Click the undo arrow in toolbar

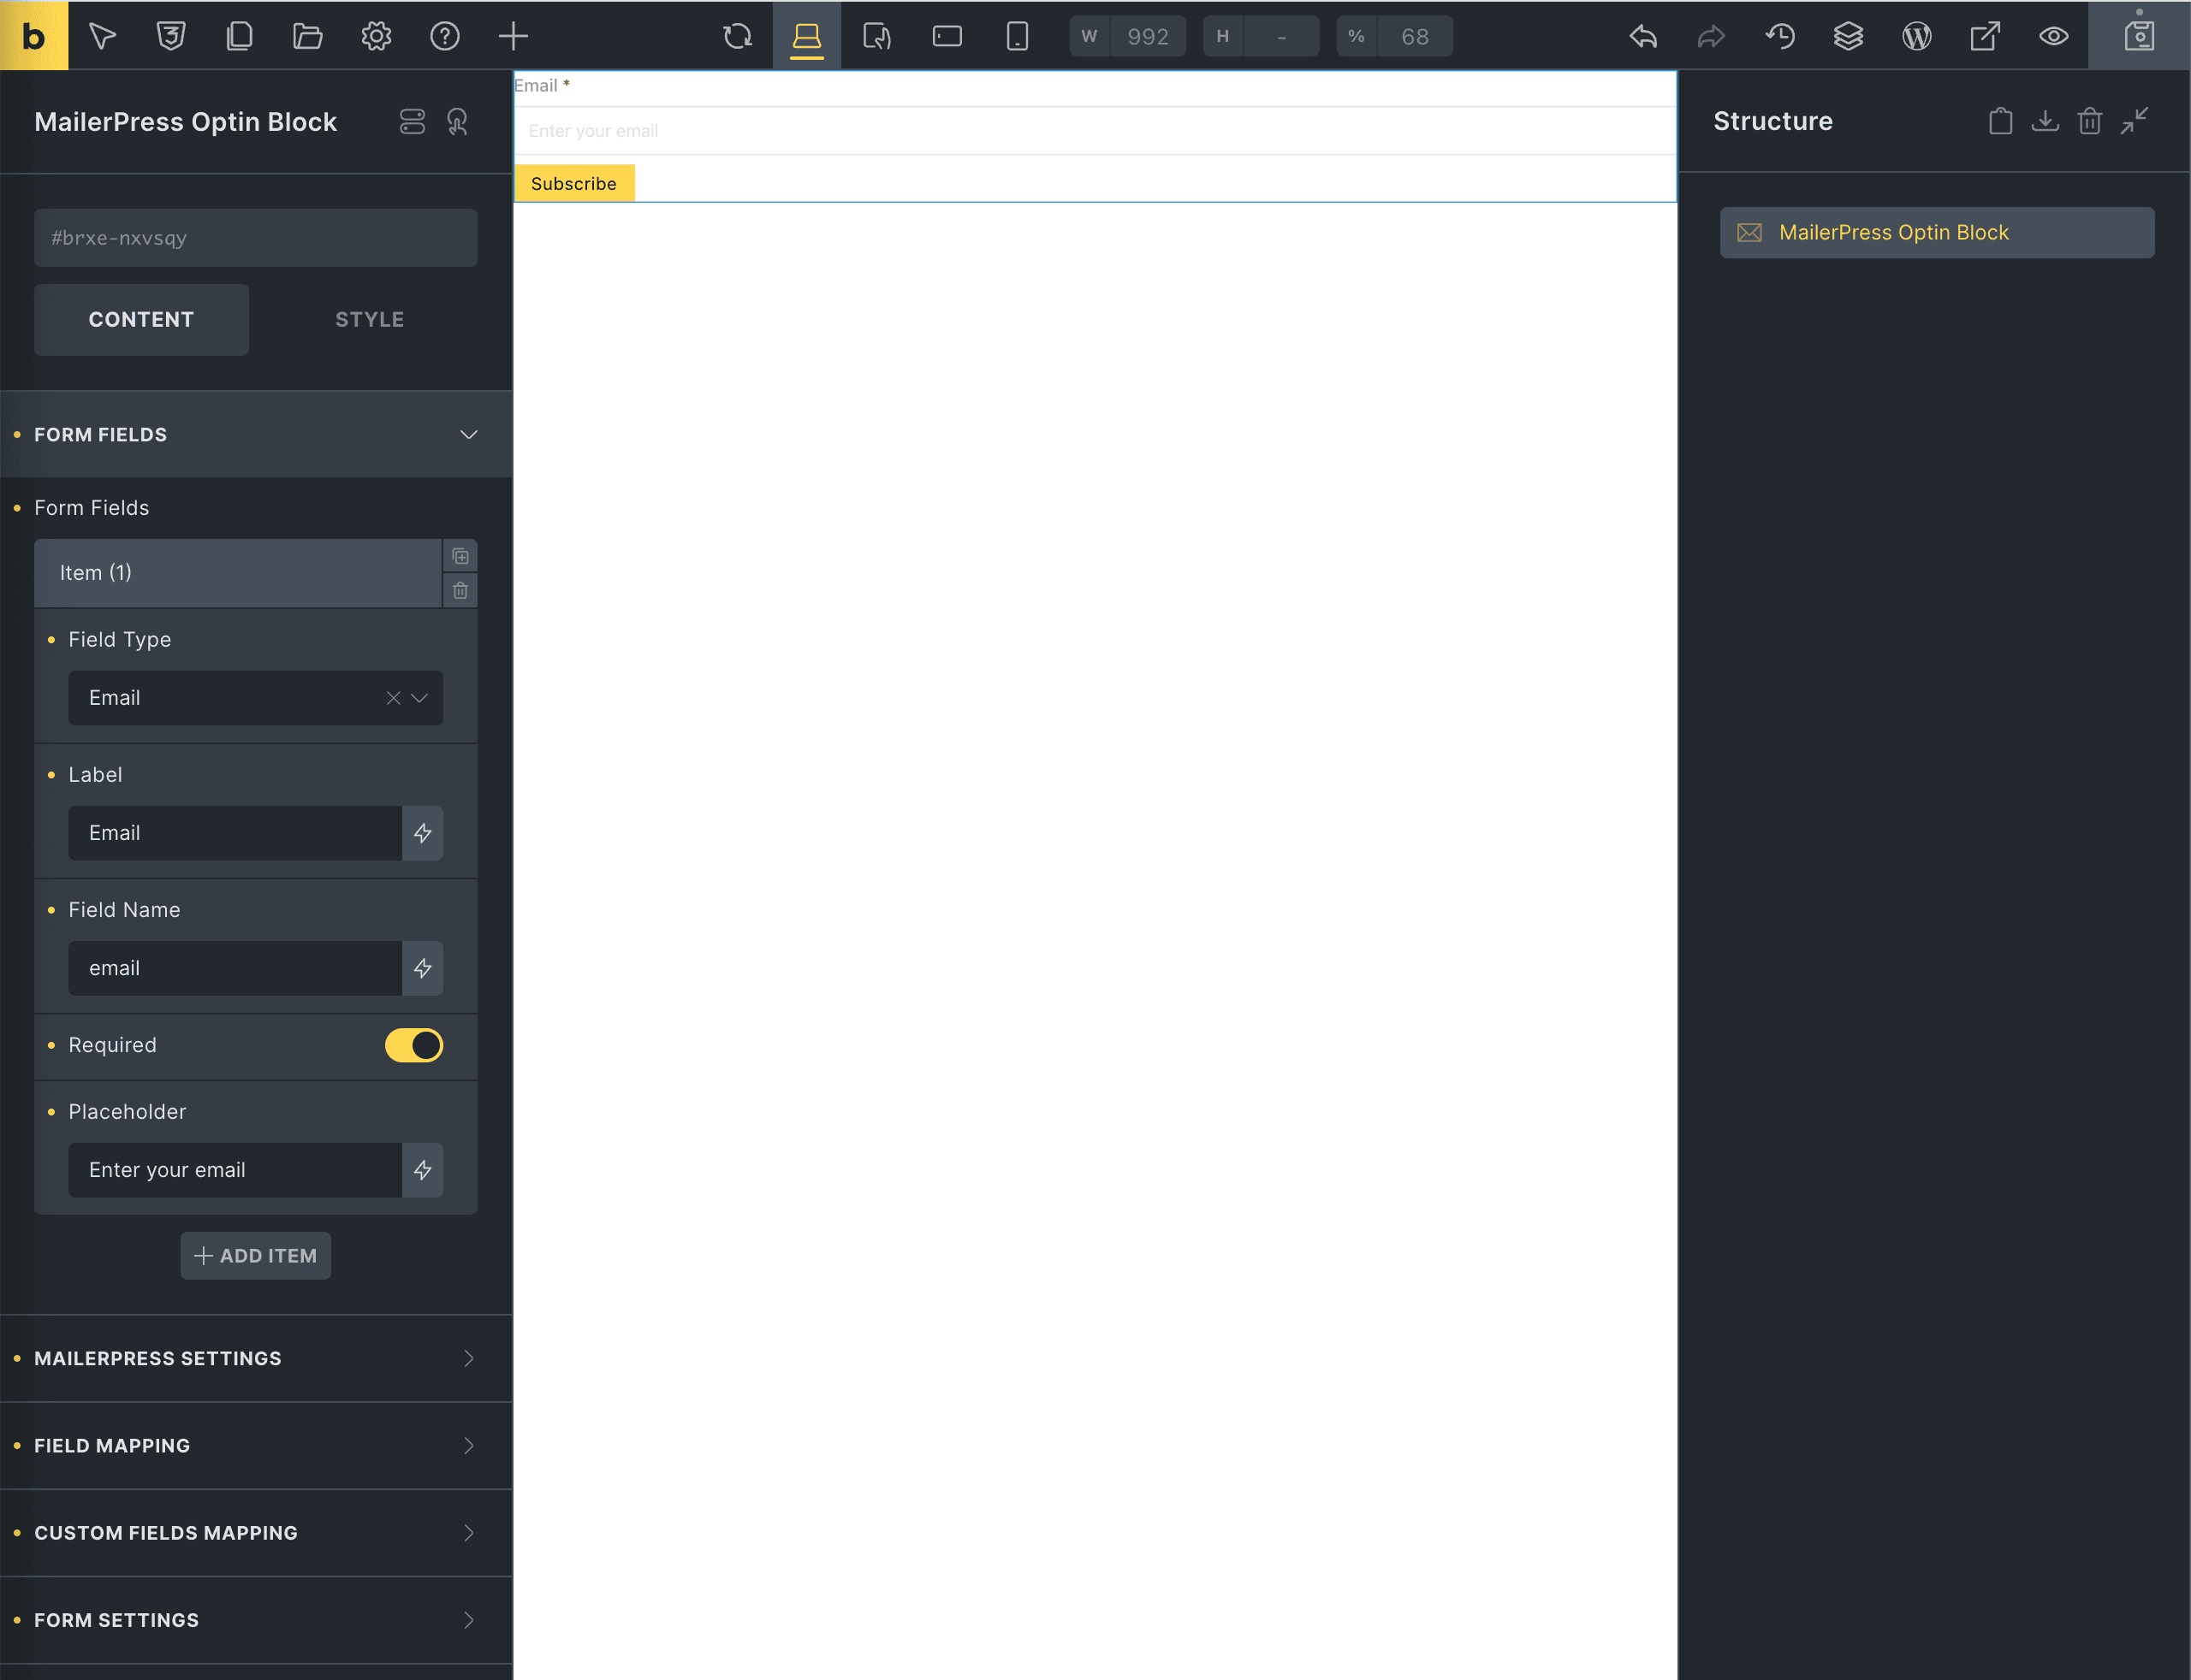coord(1642,36)
